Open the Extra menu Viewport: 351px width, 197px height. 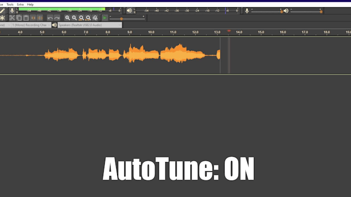pos(20,5)
